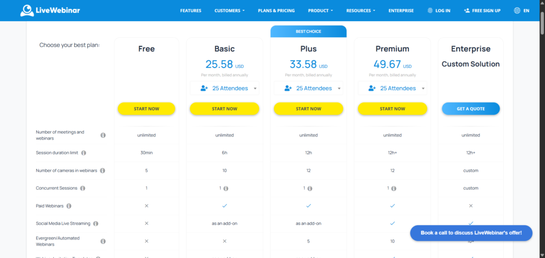
Task: Click the scrollbar down arrow
Action: click(542, 255)
